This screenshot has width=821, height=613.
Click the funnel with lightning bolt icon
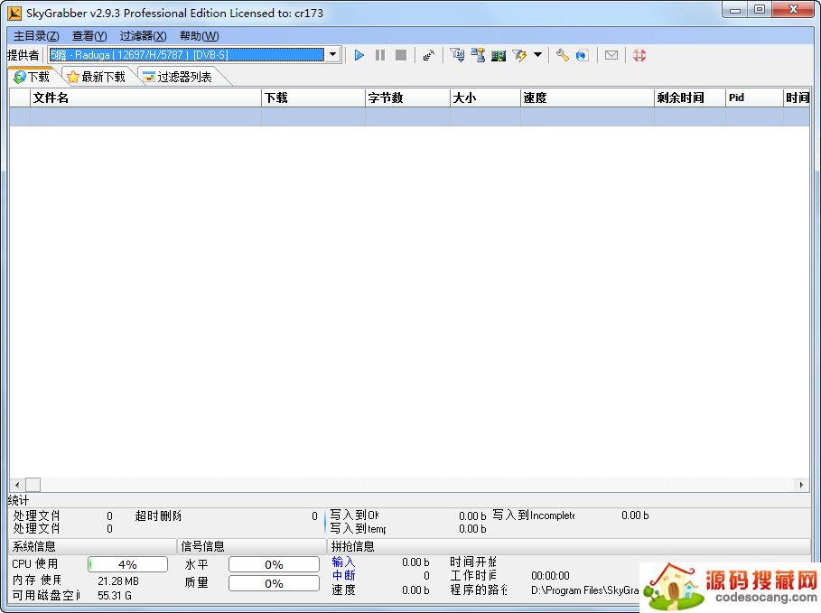pyautogui.click(x=519, y=55)
